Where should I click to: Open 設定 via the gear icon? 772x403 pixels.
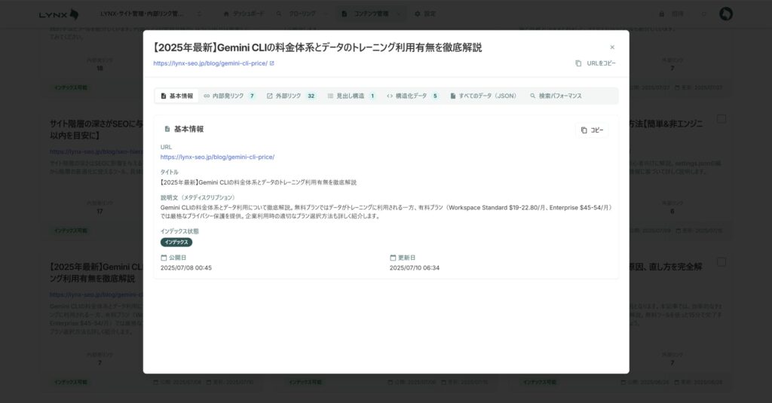[418, 14]
